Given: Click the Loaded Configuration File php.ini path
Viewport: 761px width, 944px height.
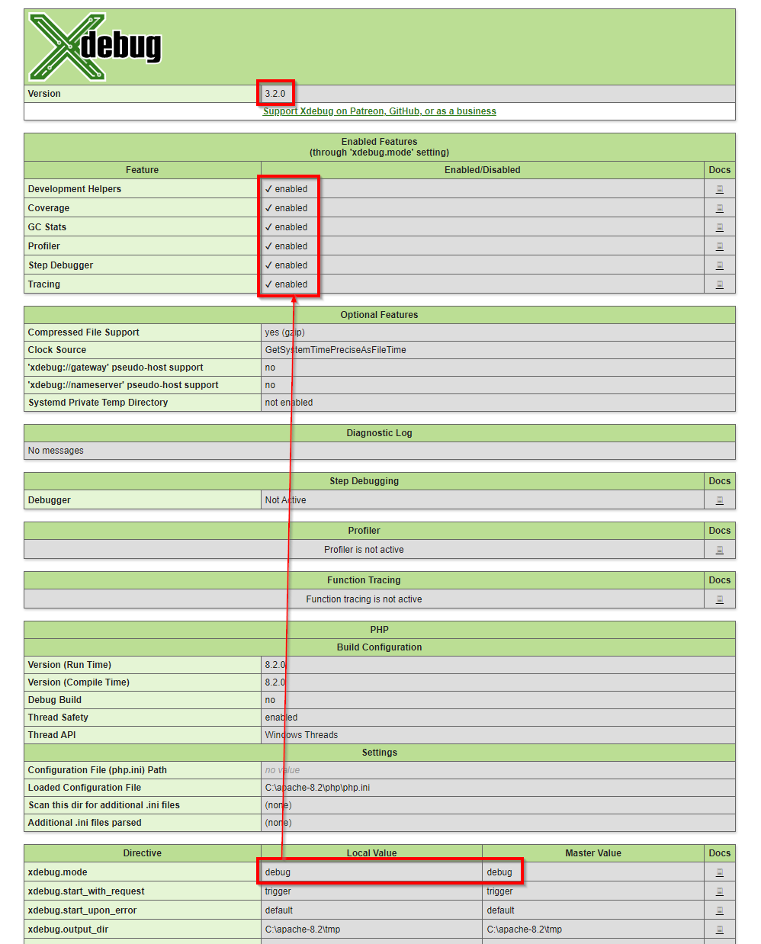Looking at the screenshot, I should [317, 788].
